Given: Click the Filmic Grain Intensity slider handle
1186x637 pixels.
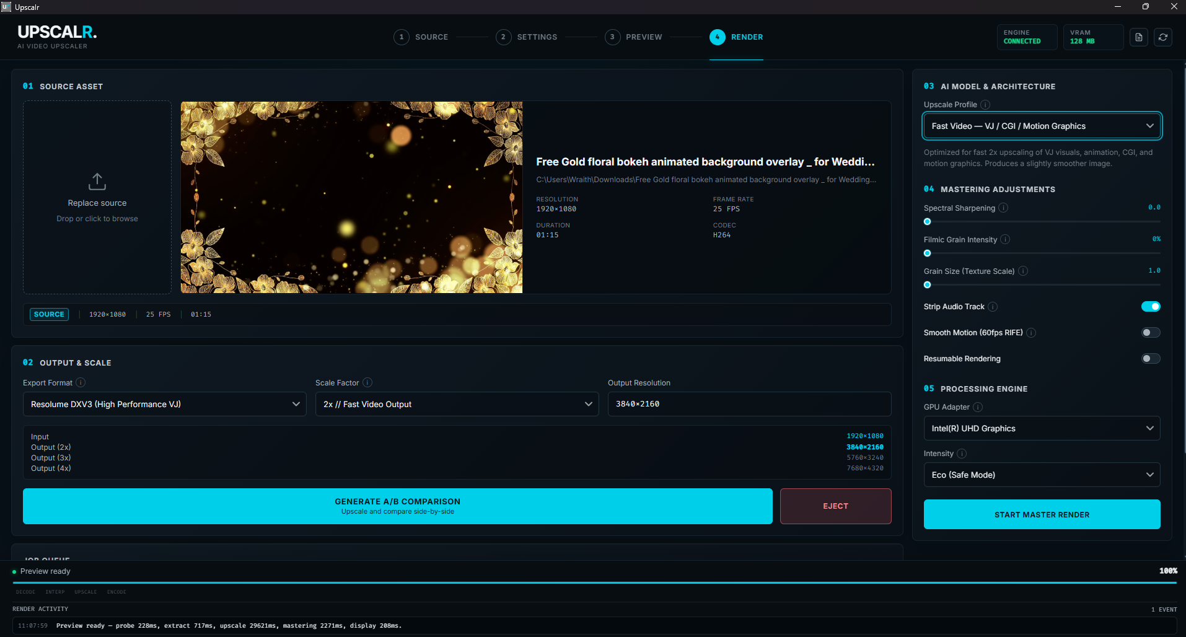Looking at the screenshot, I should tap(927, 253).
